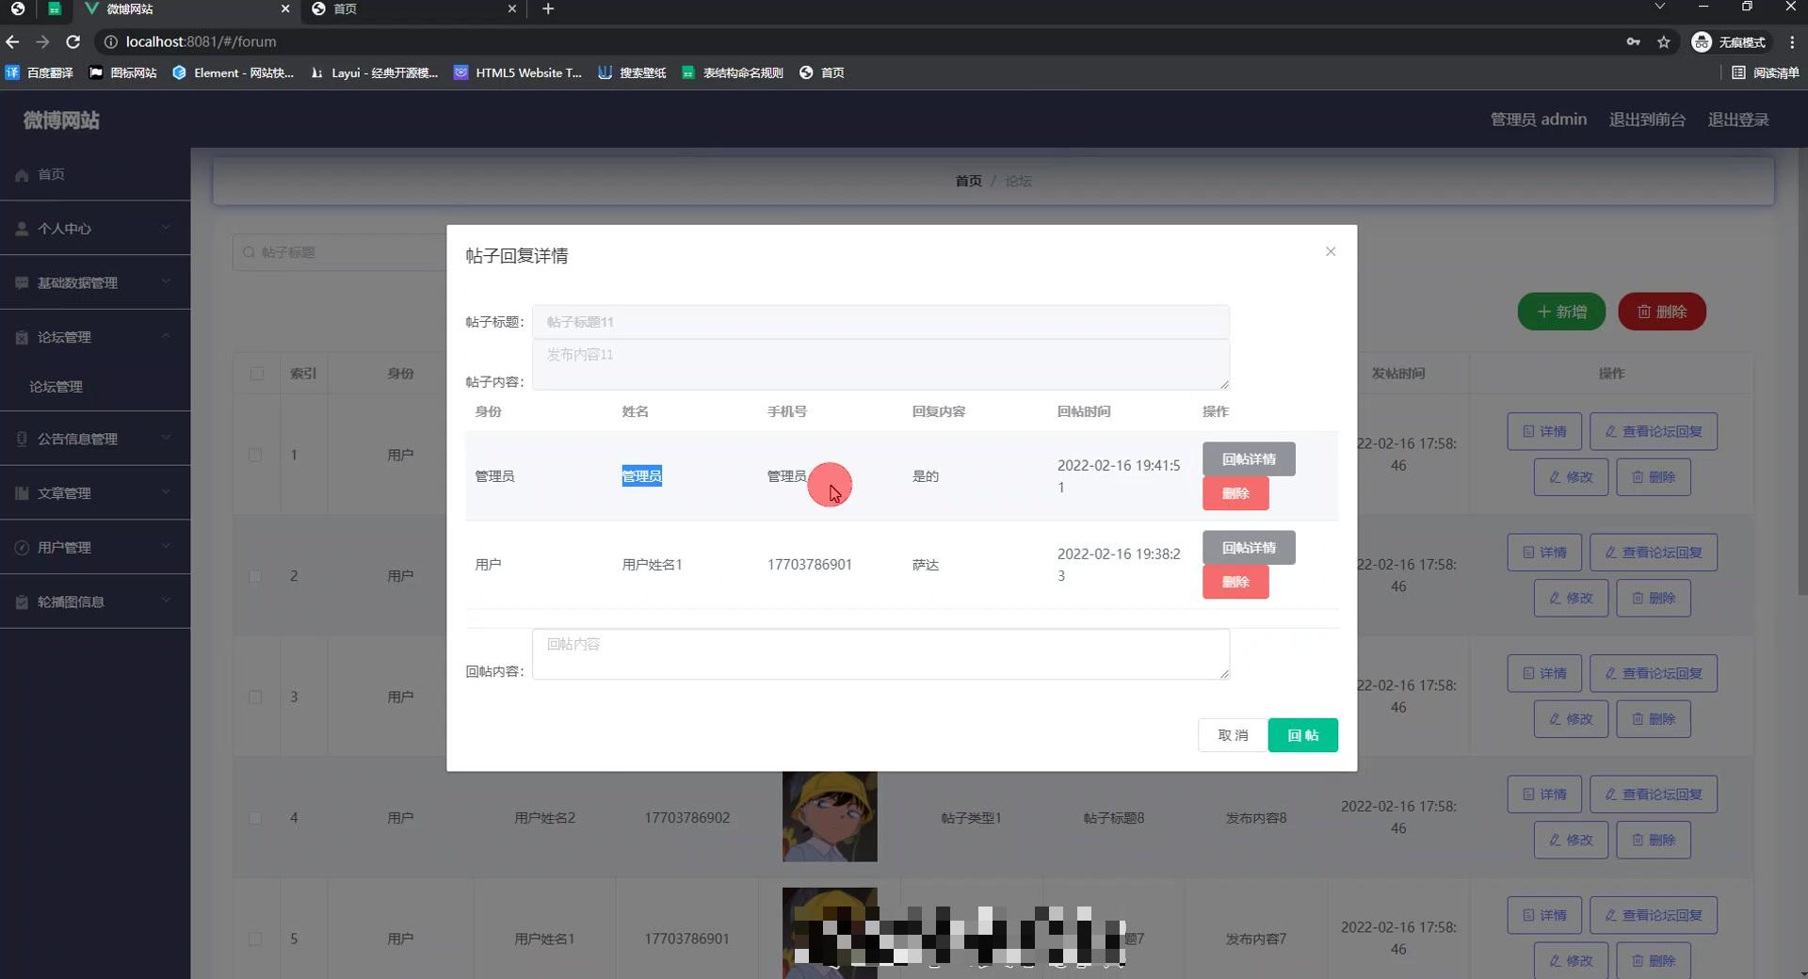Image resolution: width=1808 pixels, height=979 pixels.
Task: Expand 基础数据管理 sidebar menu
Action: [x=95, y=282]
